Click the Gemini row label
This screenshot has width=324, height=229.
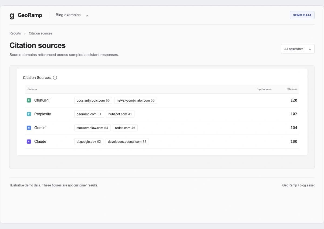(40, 128)
